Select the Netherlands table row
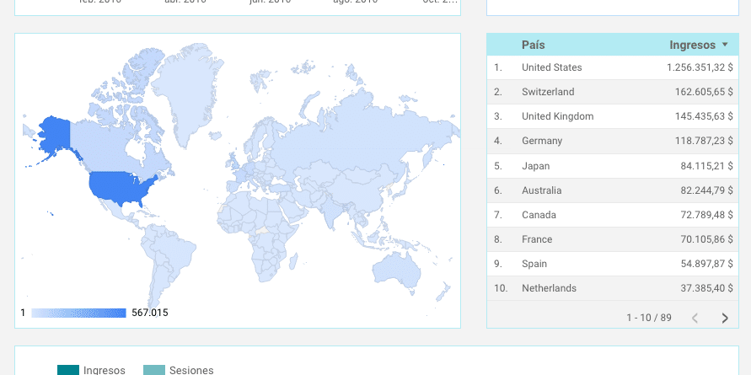 pos(613,288)
